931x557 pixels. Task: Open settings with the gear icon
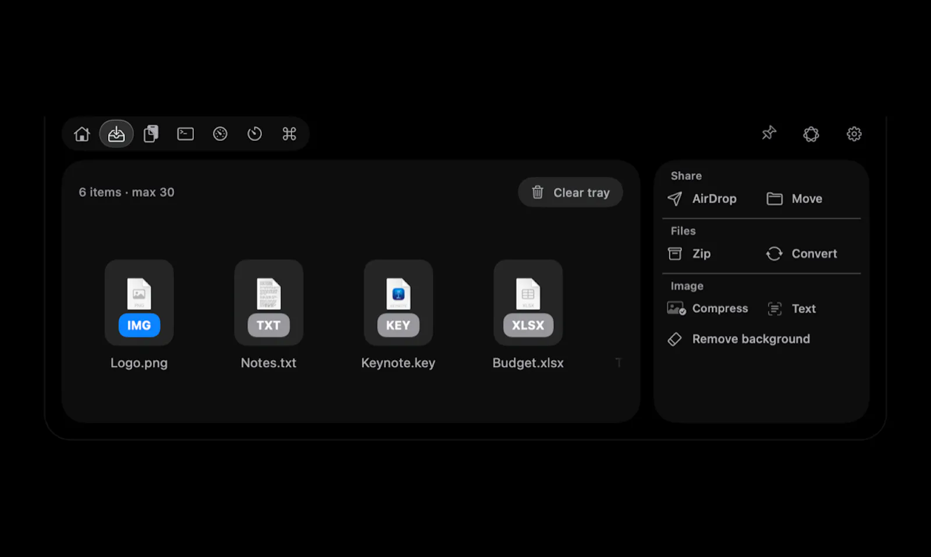pos(854,134)
